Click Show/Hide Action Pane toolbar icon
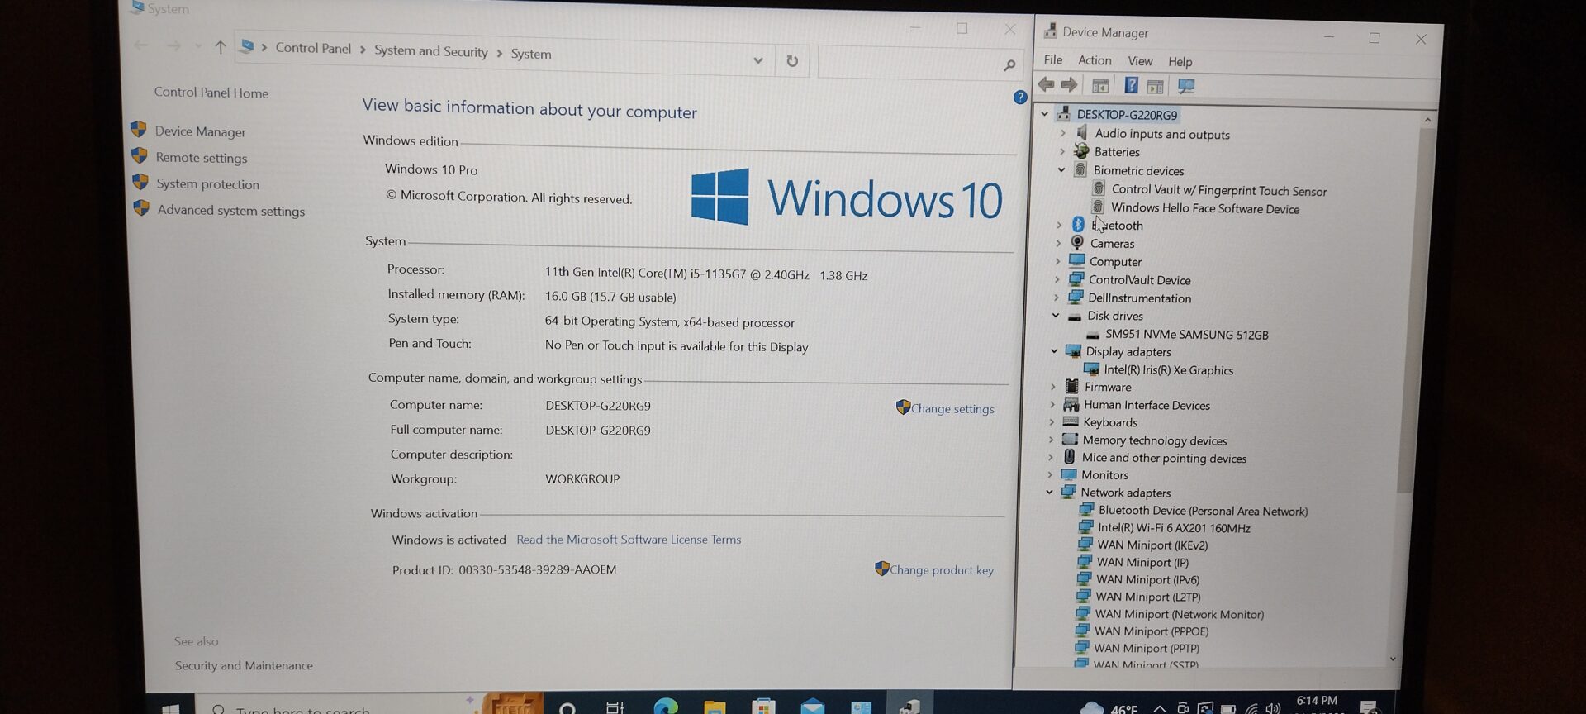 point(1156,86)
